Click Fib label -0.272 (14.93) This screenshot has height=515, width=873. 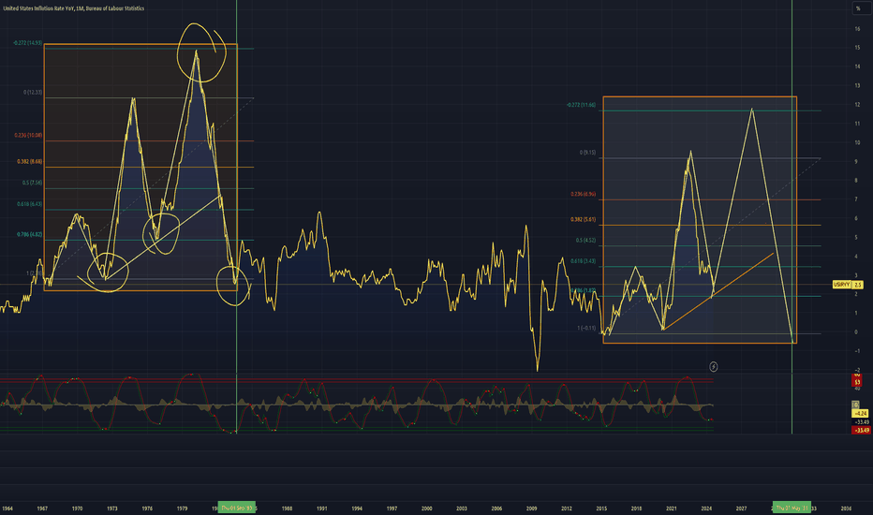(x=27, y=43)
